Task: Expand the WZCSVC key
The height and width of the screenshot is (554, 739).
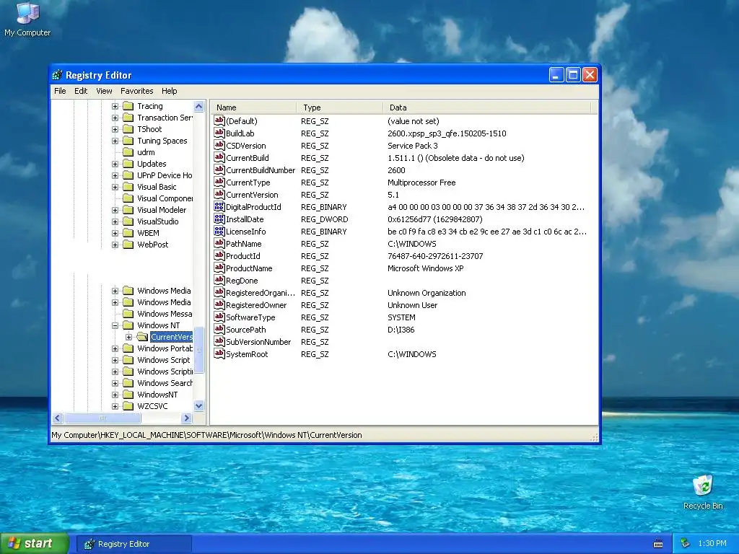Action: pyautogui.click(x=115, y=406)
